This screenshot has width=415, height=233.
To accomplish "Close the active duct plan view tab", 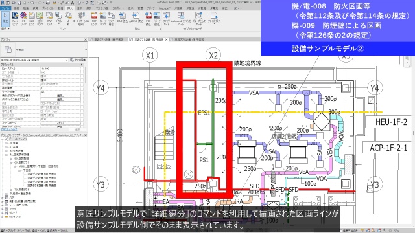I will coord(167,39).
